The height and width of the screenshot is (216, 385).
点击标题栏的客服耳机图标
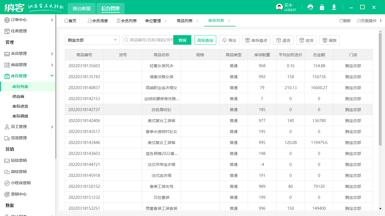point(310,7)
